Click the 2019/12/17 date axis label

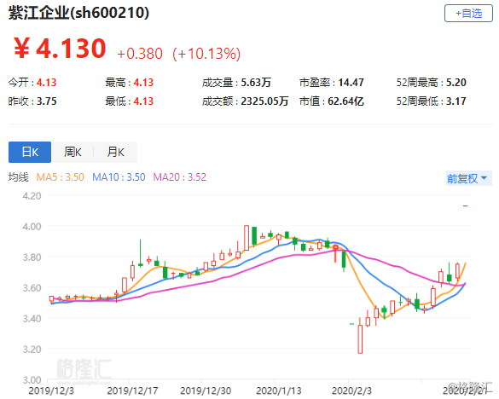pos(132,390)
